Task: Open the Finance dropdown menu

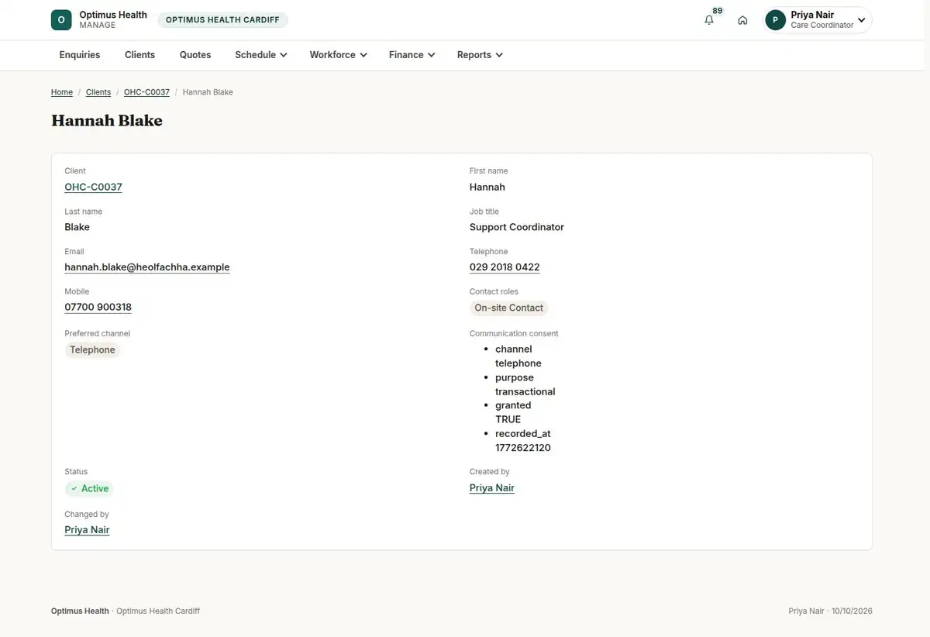Action: point(412,55)
